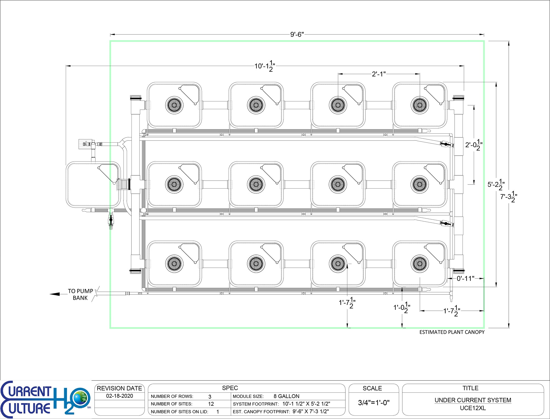
Task: Click the globe in the H2O logo
Action: click(x=82, y=398)
